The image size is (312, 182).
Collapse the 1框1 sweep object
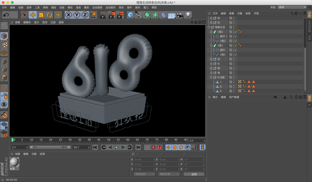(211, 46)
